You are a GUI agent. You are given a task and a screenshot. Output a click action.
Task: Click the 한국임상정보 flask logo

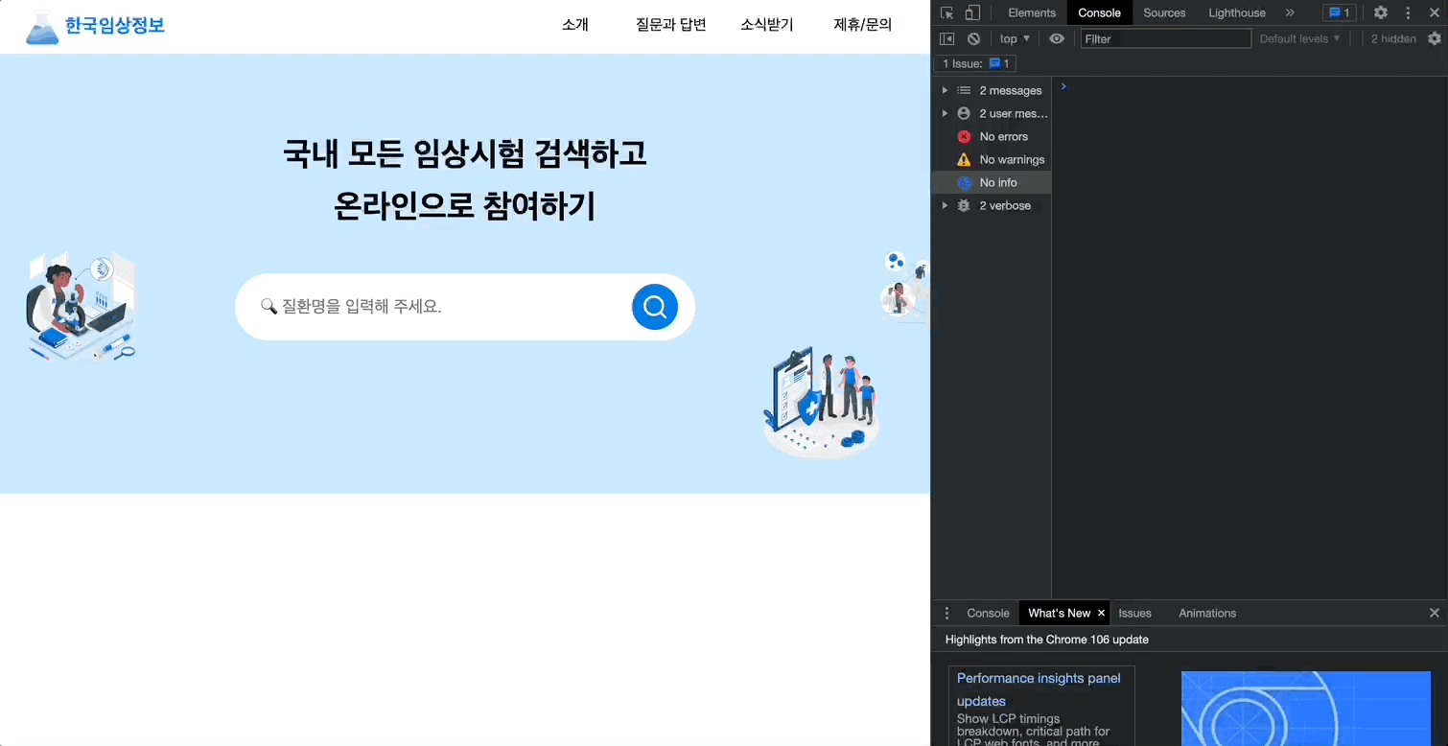pos(95,26)
